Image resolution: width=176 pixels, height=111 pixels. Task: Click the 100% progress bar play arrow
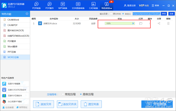pos(133,23)
